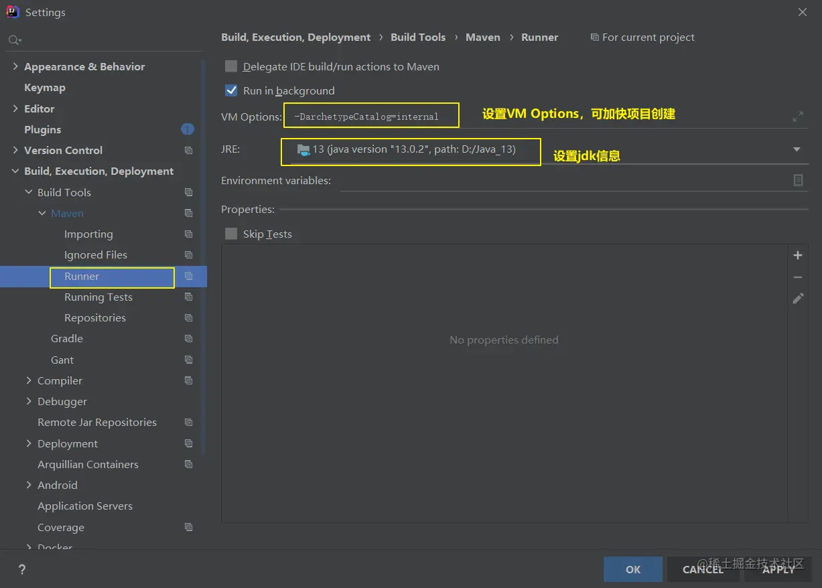The height and width of the screenshot is (588, 822).
Task: Open the environment variables editor icon
Action: pos(798,180)
